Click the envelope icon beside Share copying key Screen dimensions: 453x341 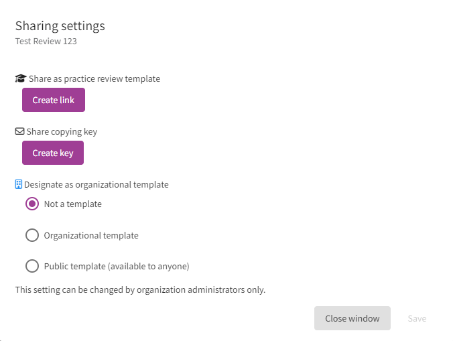click(20, 131)
